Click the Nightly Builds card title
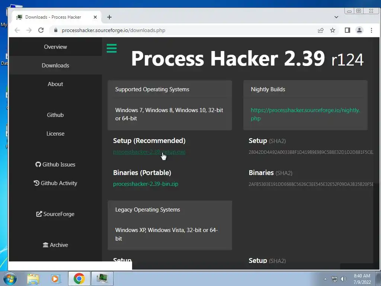The image size is (381, 286). pyautogui.click(x=268, y=89)
